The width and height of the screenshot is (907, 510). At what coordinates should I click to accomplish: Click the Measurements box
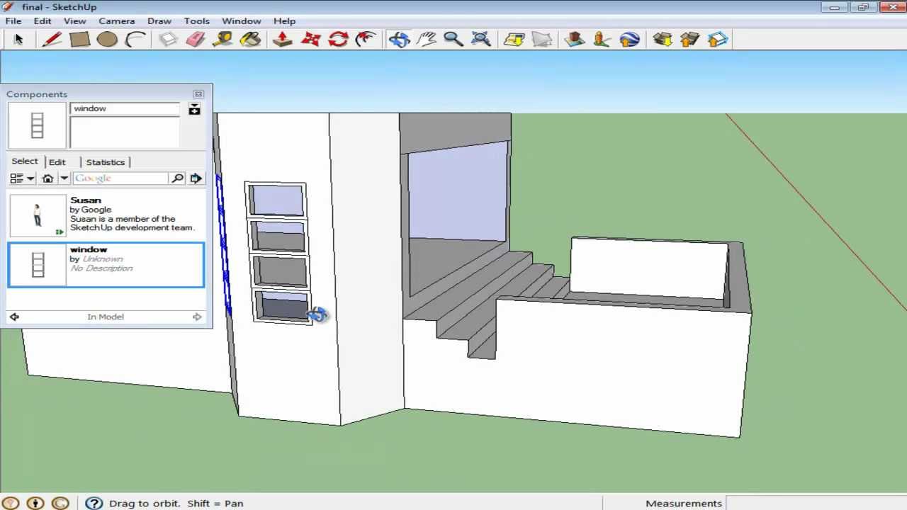(x=816, y=503)
